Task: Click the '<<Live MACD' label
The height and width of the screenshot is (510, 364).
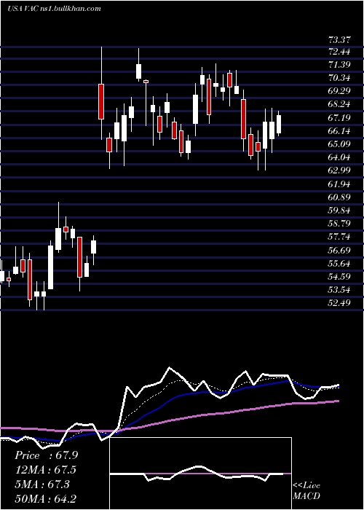Action: (x=306, y=490)
